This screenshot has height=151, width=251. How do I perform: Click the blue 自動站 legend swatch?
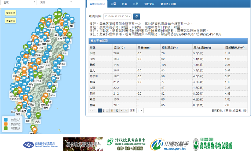6,120
